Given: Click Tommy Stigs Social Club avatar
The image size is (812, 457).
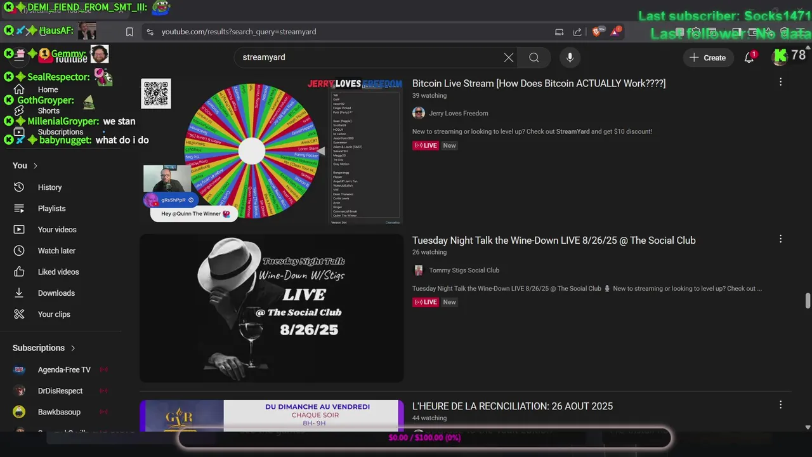Looking at the screenshot, I should point(419,270).
